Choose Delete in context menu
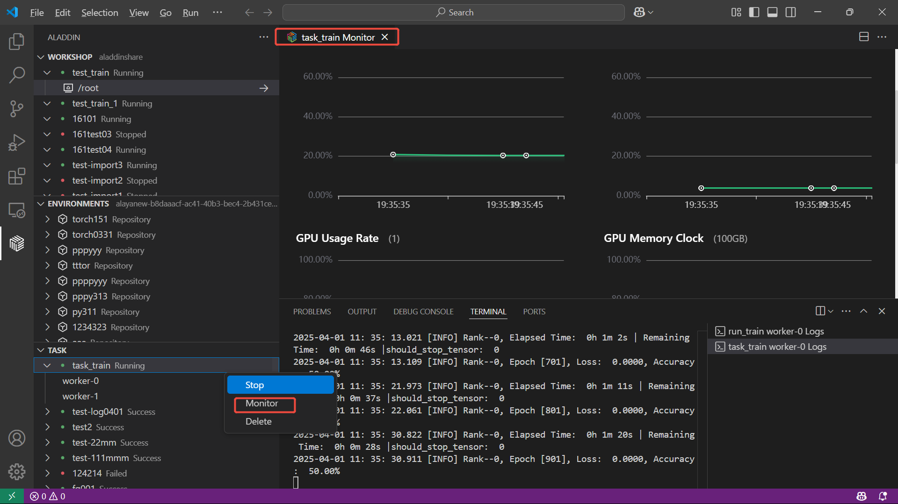Image resolution: width=898 pixels, height=504 pixels. click(x=281, y=421)
